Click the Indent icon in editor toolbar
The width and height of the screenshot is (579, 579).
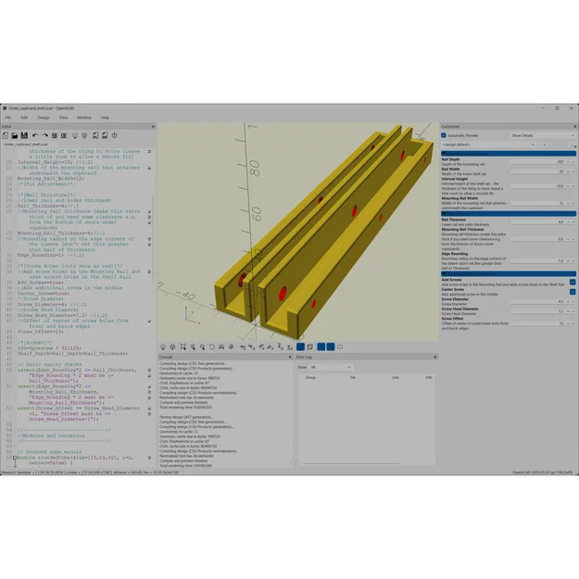click(64, 135)
